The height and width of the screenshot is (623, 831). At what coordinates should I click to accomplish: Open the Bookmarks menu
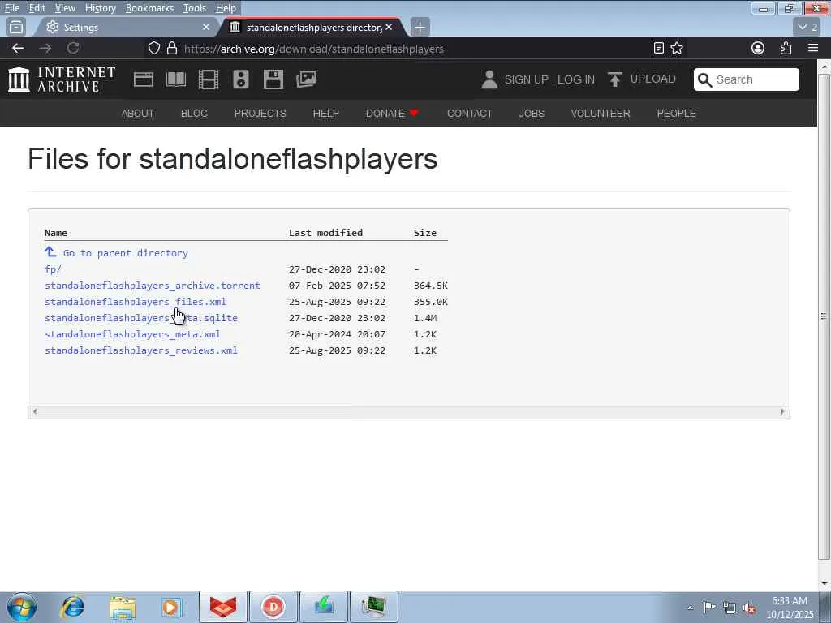click(149, 8)
